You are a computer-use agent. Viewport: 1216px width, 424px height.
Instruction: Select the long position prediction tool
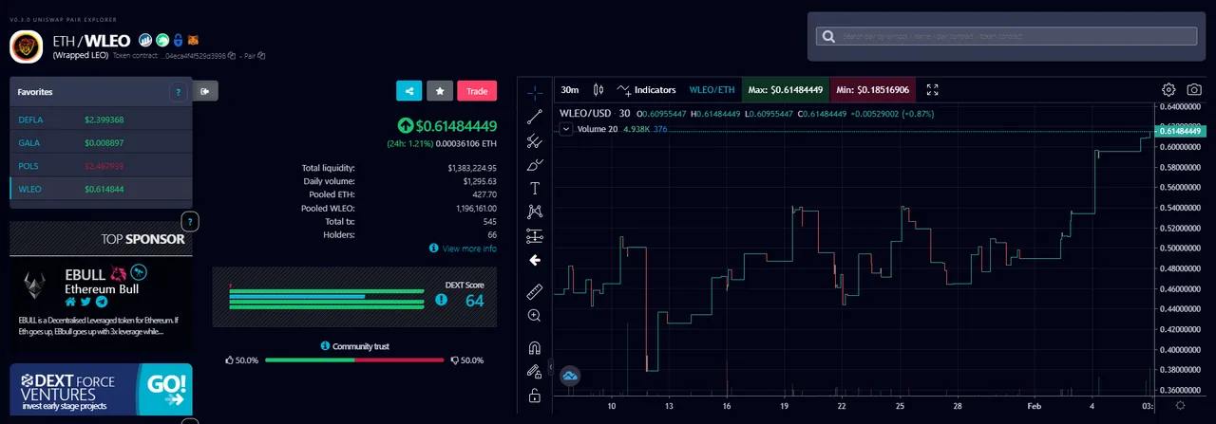click(x=534, y=235)
